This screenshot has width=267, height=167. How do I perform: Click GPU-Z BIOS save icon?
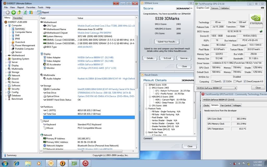(x=261, y=31)
